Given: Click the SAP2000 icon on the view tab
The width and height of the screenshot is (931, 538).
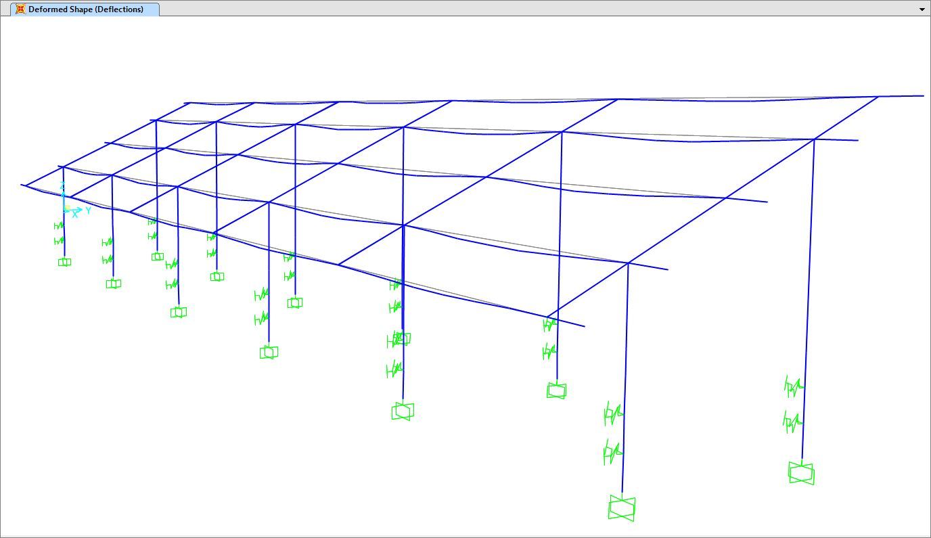Looking at the screenshot, I should pos(20,9).
